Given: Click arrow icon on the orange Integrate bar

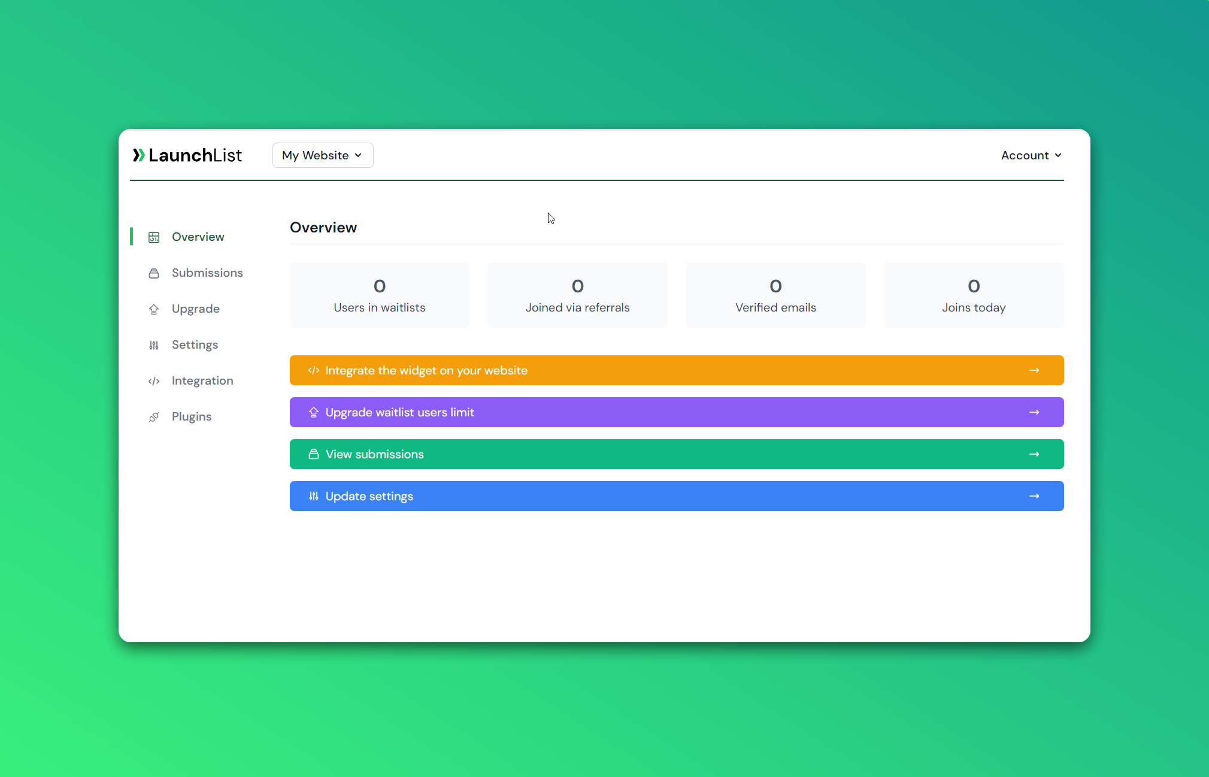Looking at the screenshot, I should [x=1034, y=370].
